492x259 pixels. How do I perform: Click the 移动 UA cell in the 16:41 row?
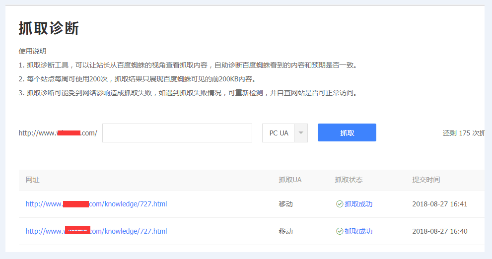[x=285, y=204]
